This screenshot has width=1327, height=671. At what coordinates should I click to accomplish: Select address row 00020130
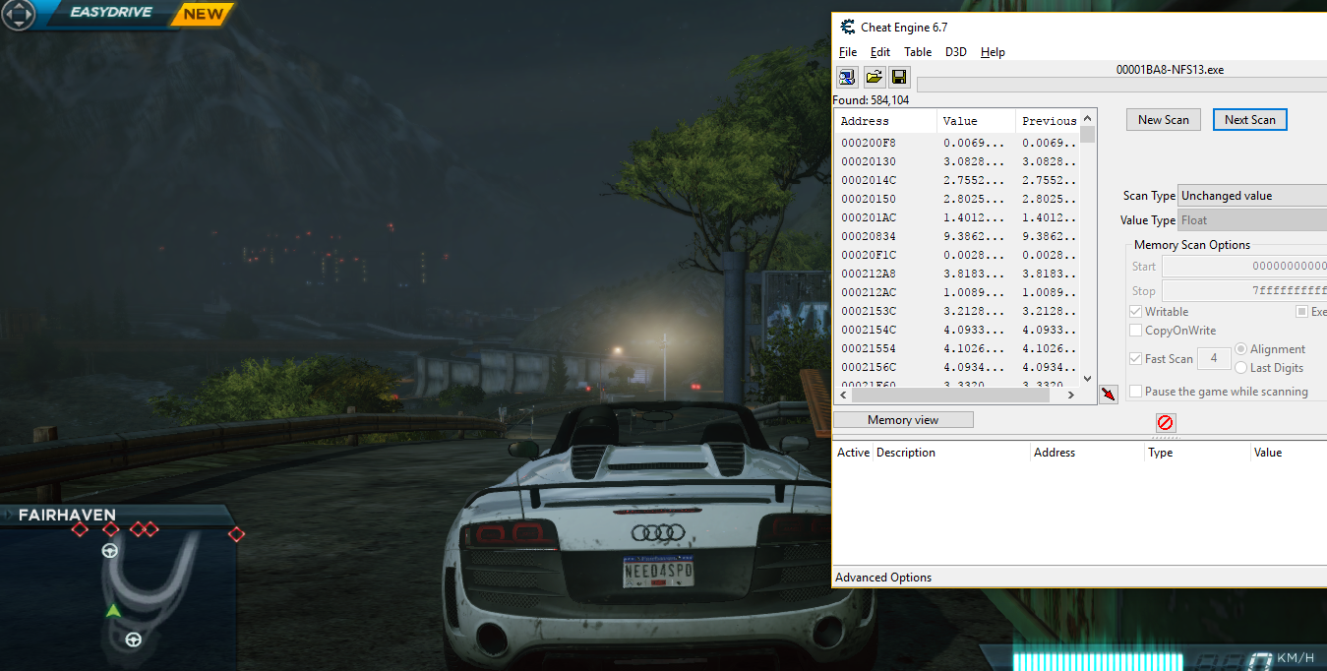point(956,161)
